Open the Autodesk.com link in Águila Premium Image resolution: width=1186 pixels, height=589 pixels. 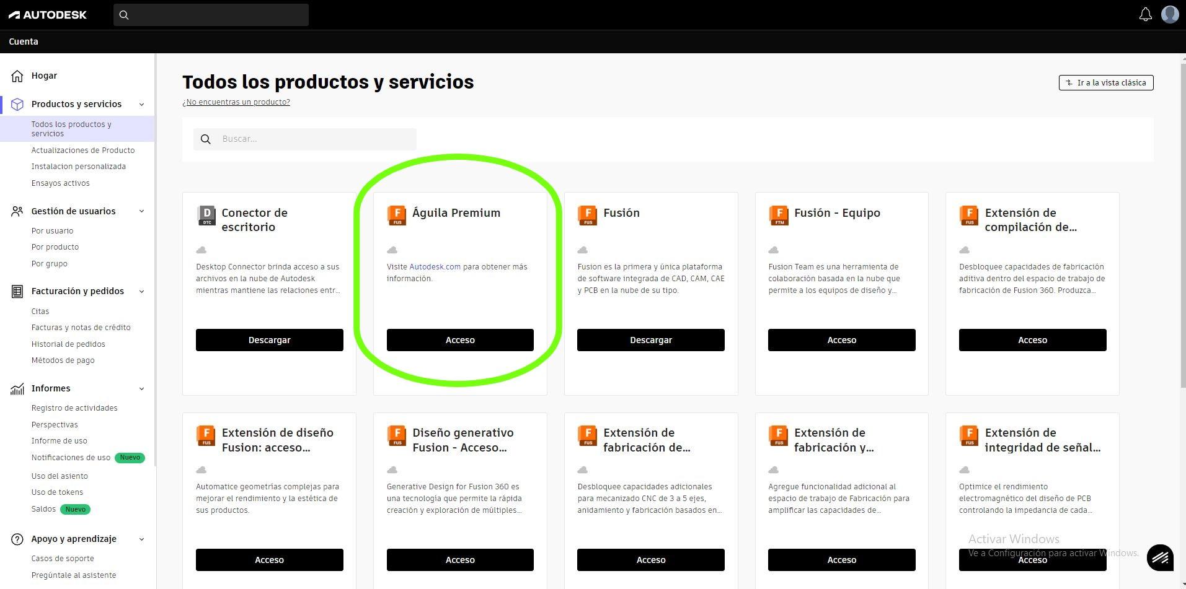[435, 267]
